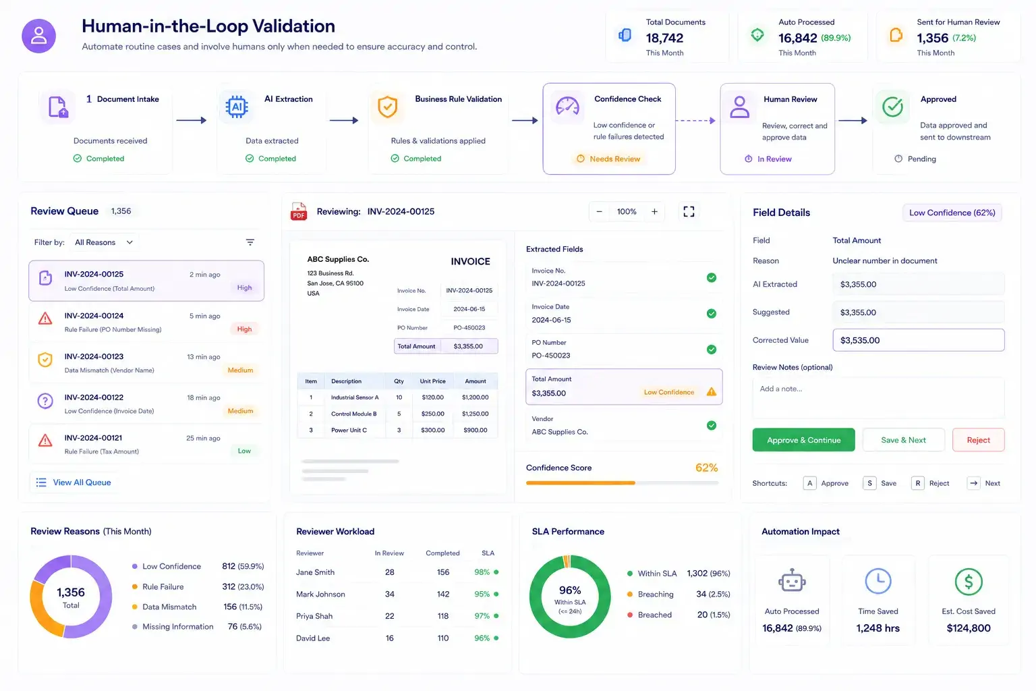Open queue item INV-2024-00125
This screenshot has width=1036, height=691.
pyautogui.click(x=146, y=281)
